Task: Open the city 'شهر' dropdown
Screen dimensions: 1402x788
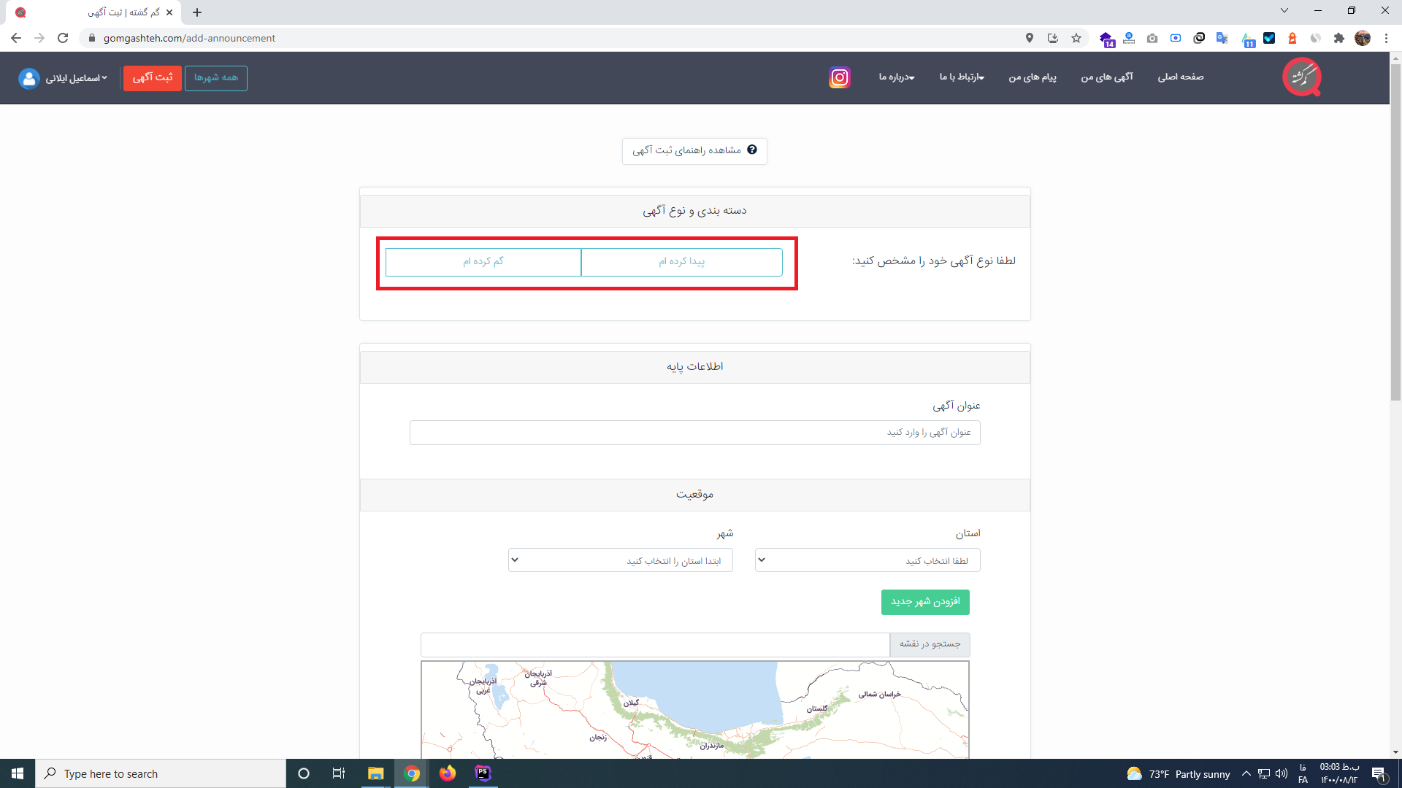Action: (x=621, y=560)
